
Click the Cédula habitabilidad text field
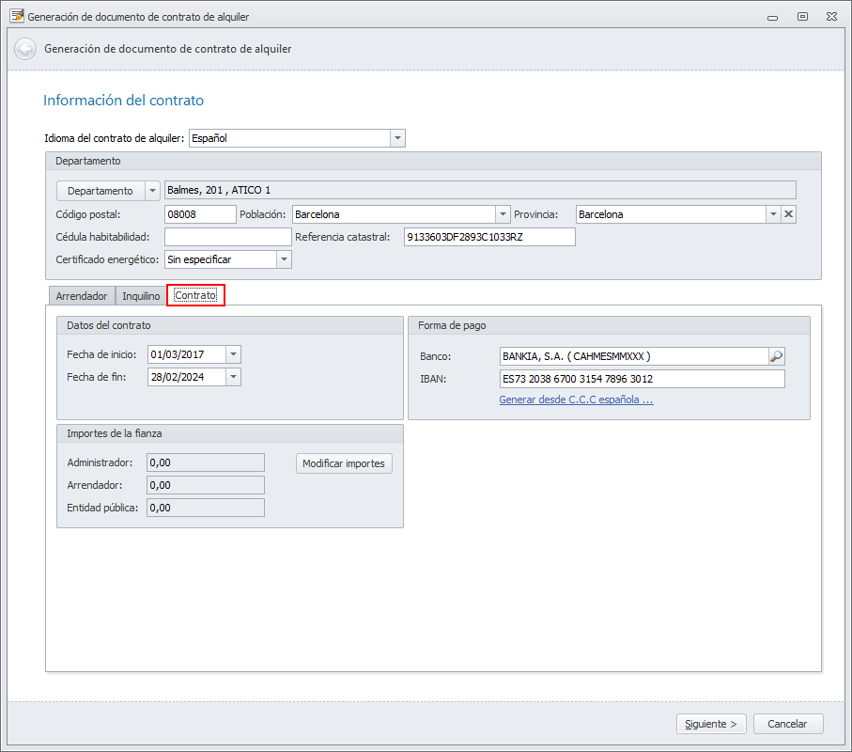pyautogui.click(x=227, y=237)
